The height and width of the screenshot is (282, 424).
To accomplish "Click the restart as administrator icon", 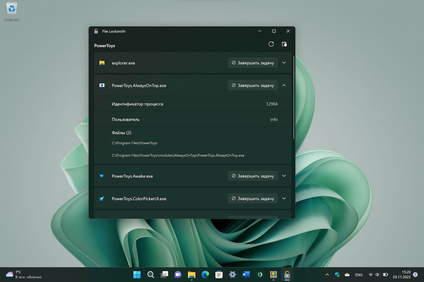I will pos(284,44).
